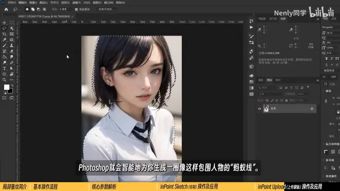
Task: Hide the background layer with eye icon
Action: (x=260, y=109)
